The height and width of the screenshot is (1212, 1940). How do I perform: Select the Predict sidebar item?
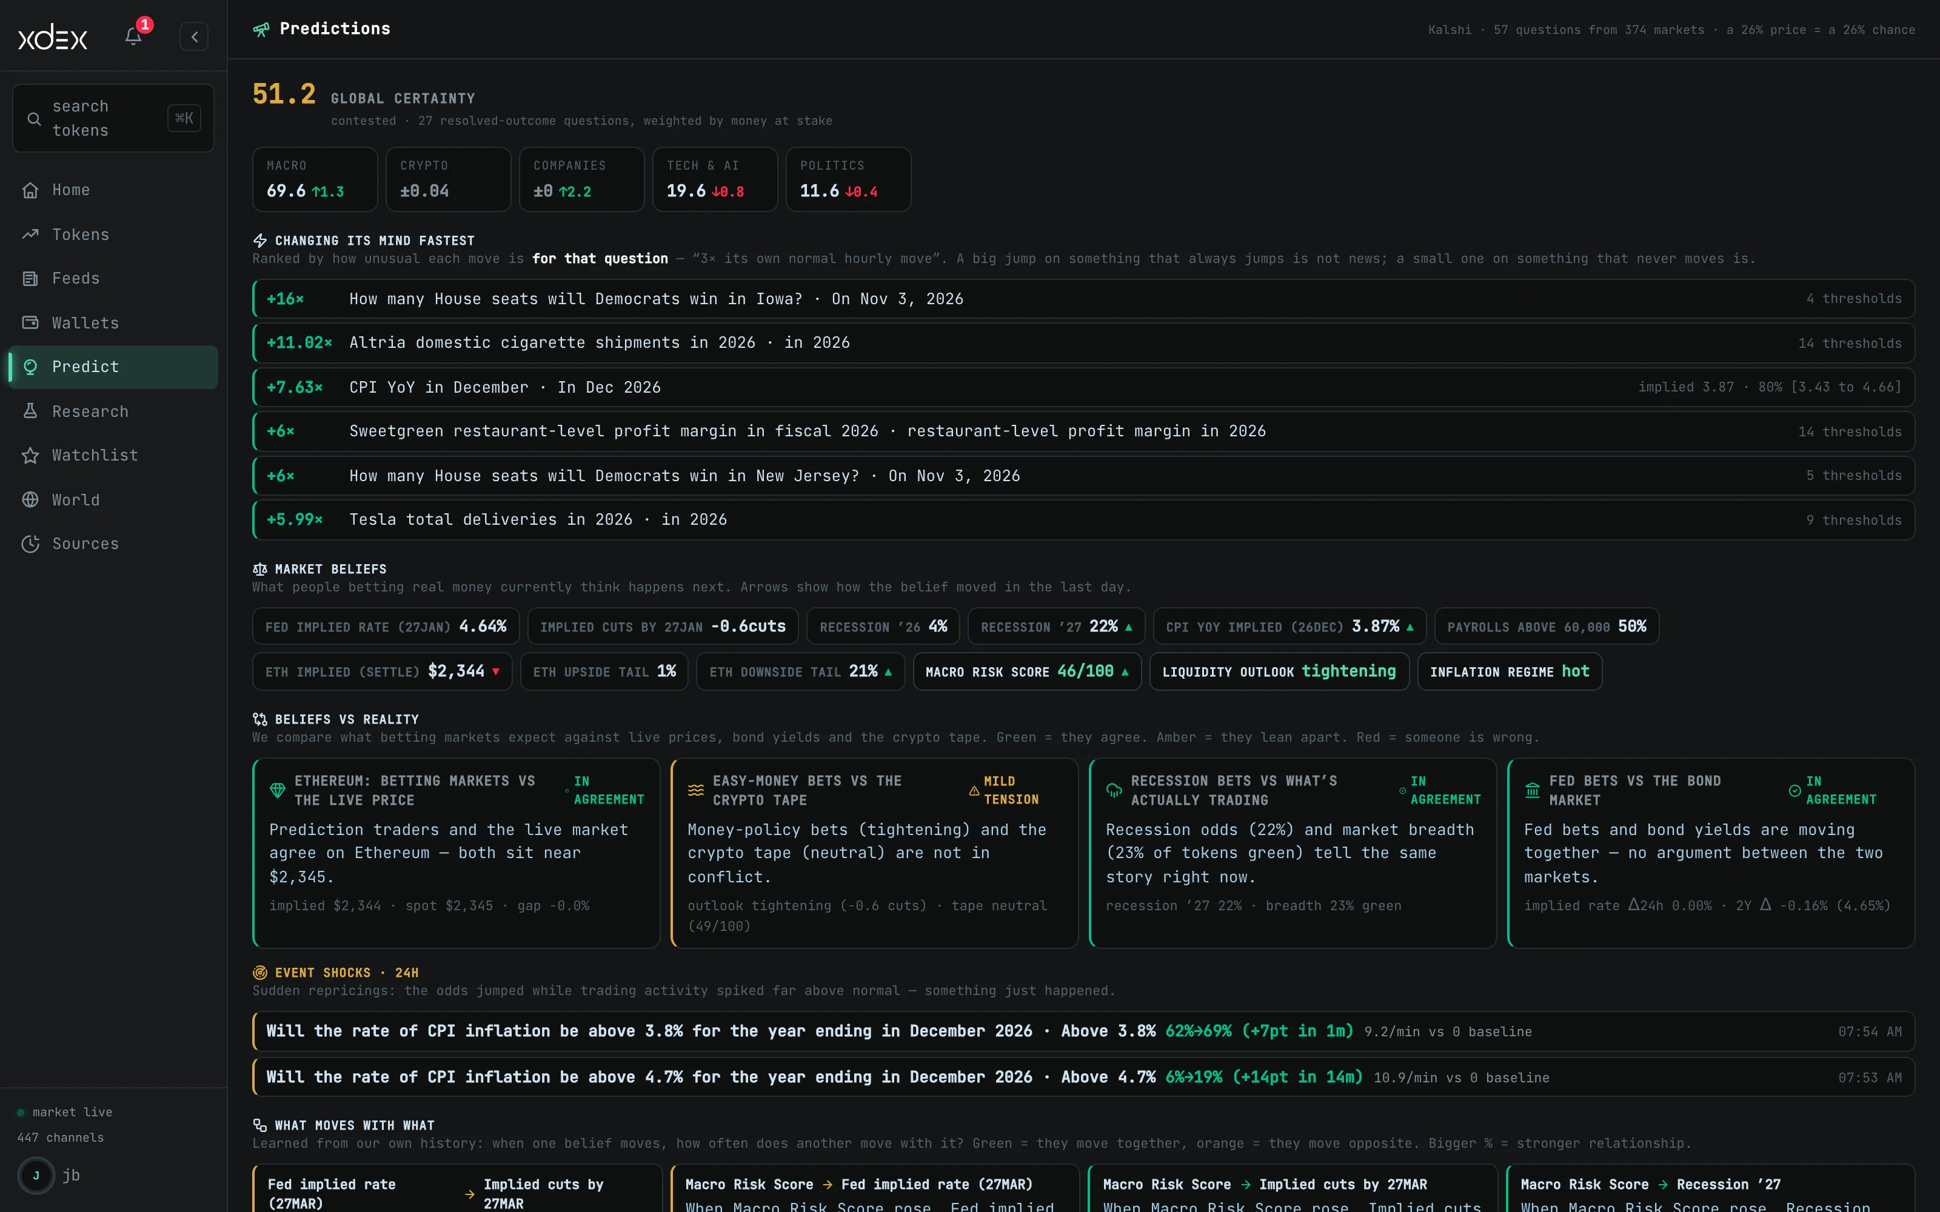[113, 367]
